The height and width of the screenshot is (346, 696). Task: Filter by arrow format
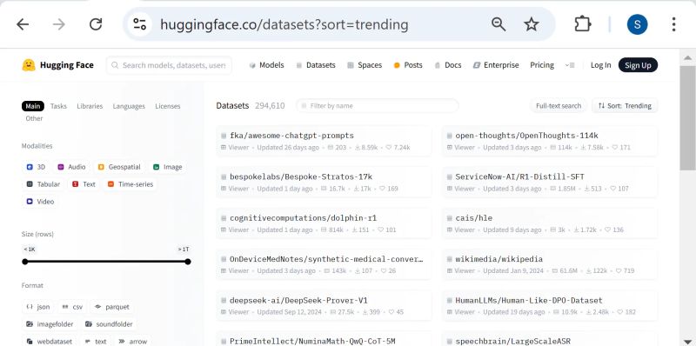tap(132, 341)
